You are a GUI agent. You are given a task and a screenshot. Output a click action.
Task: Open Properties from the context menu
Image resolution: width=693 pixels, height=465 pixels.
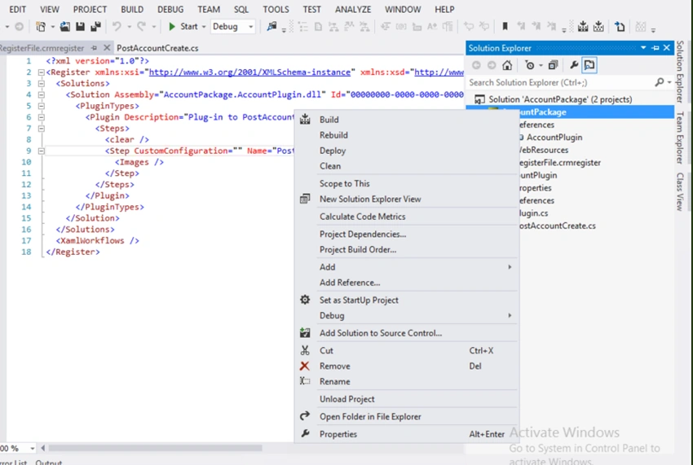(338, 435)
